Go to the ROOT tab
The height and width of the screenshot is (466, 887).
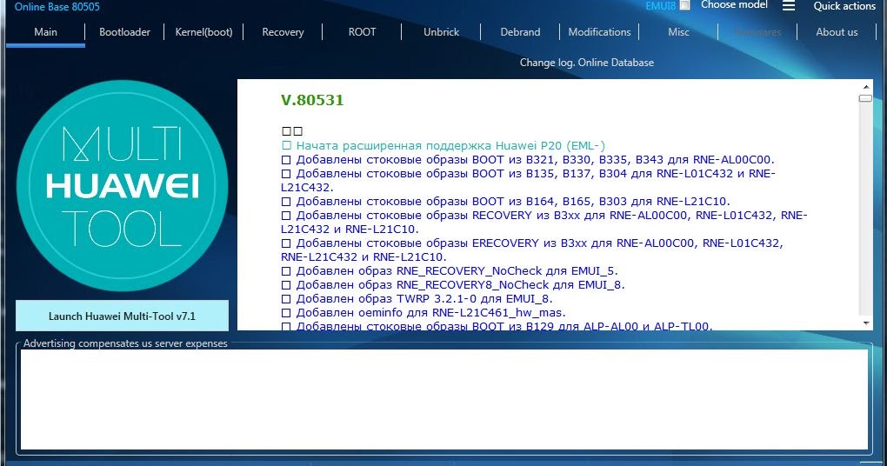[362, 32]
